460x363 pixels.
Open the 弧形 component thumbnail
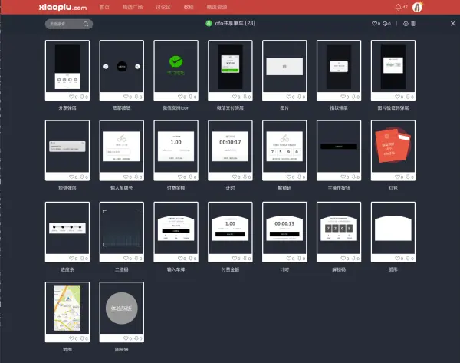(x=393, y=228)
